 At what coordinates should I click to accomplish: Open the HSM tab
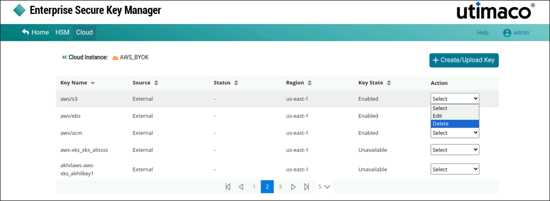(x=62, y=32)
